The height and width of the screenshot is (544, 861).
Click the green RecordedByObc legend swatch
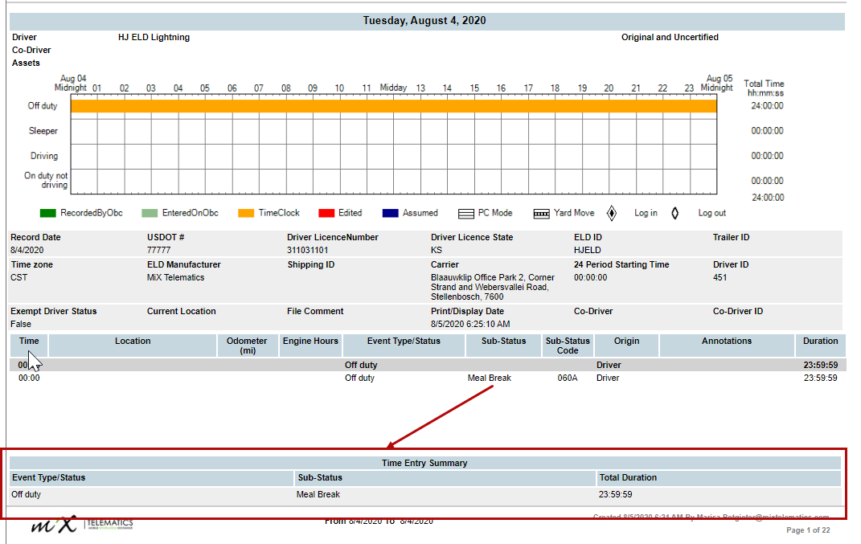tap(47, 213)
